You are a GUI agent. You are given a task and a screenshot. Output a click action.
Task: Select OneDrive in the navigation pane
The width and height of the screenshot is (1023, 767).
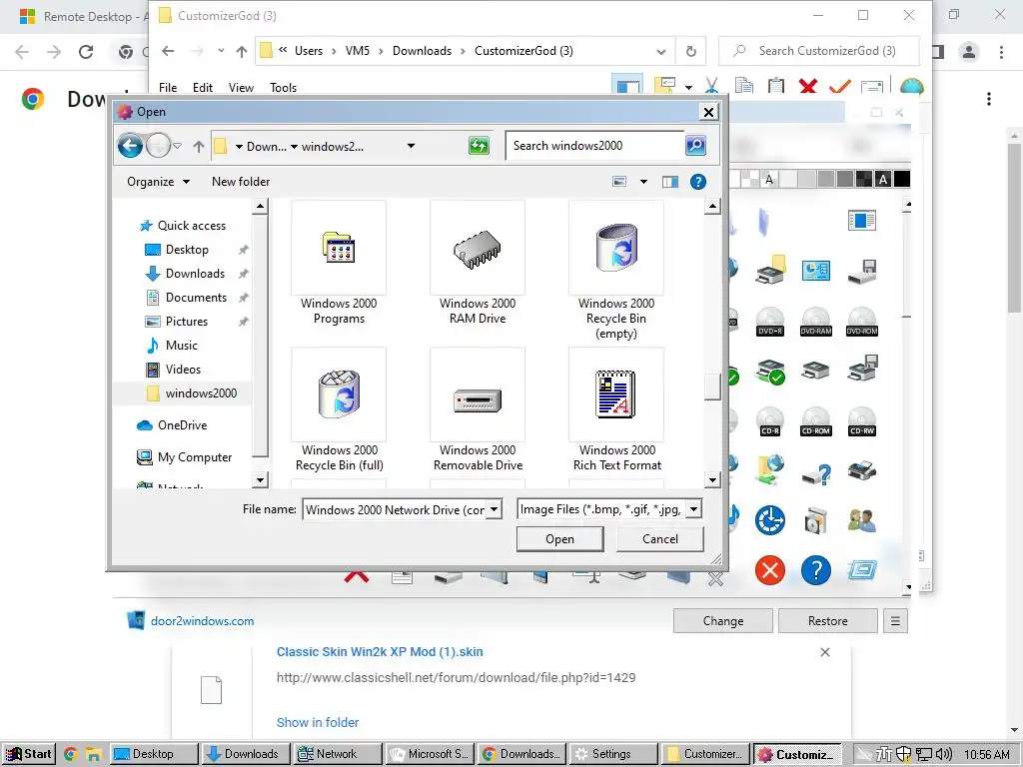coord(172,425)
